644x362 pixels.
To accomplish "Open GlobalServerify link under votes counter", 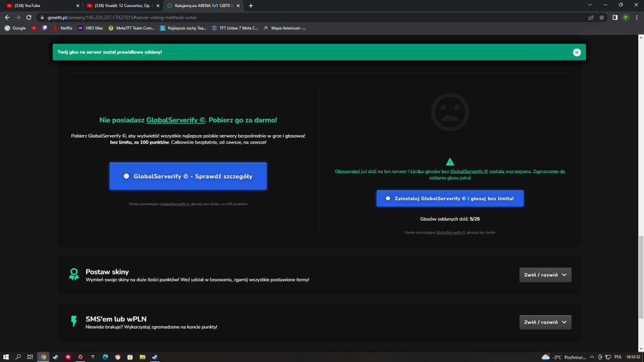I will click(451, 233).
